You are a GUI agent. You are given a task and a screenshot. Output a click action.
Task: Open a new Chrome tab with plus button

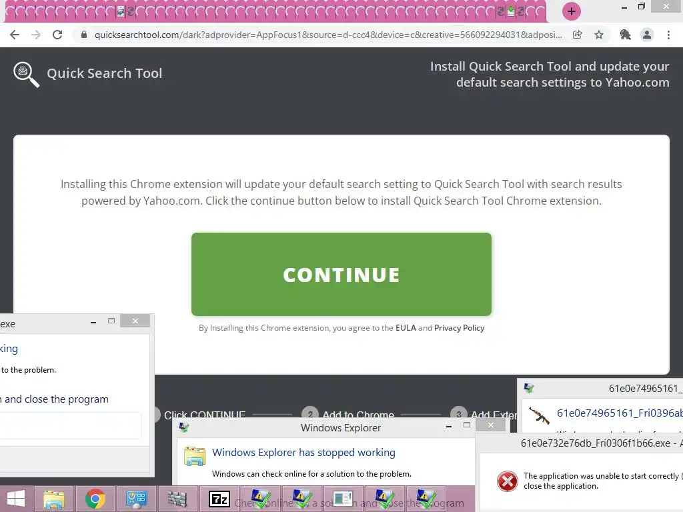pos(572,11)
